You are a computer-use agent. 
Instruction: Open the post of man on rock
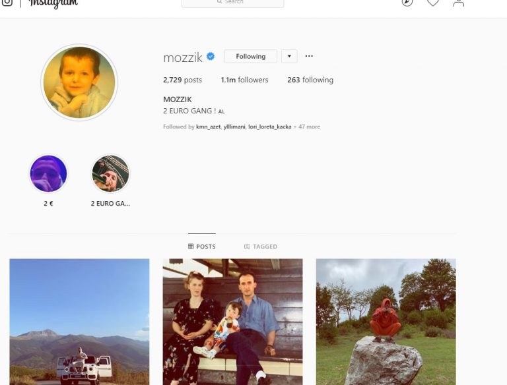click(x=386, y=322)
